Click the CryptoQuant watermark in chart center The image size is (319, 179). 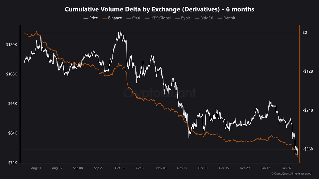[x=159, y=93]
